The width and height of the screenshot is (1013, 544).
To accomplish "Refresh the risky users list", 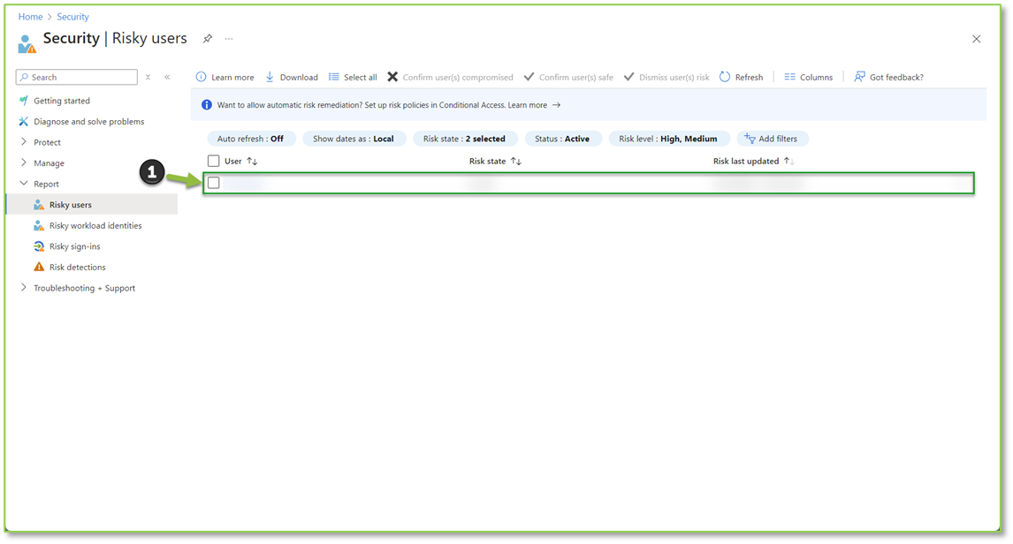I will pos(742,77).
